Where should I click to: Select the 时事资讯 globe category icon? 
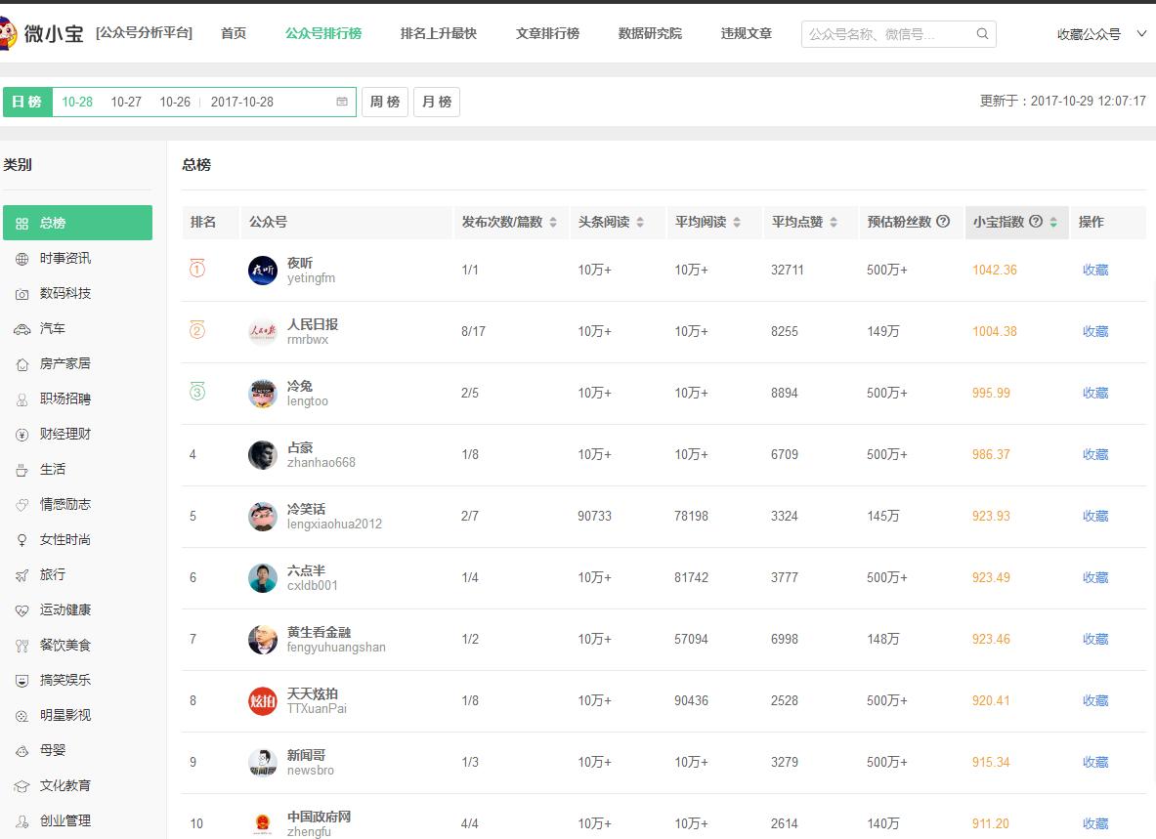[x=21, y=258]
